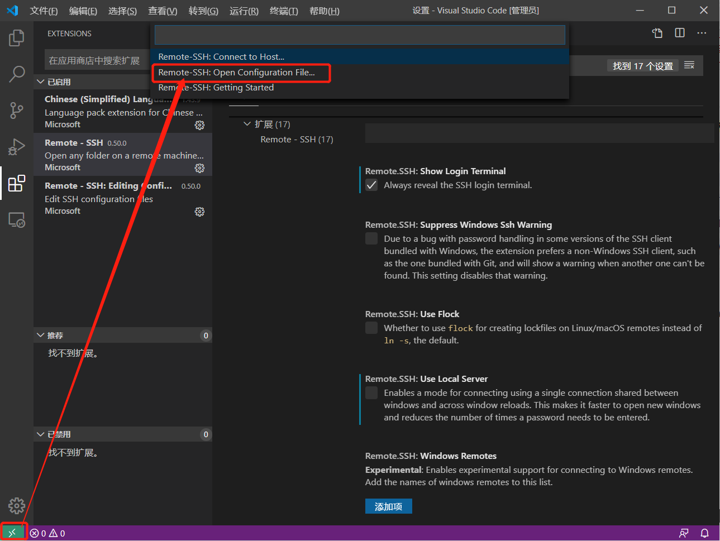This screenshot has width=720, height=541.
Task: Open the notifications bell
Action: (x=705, y=533)
